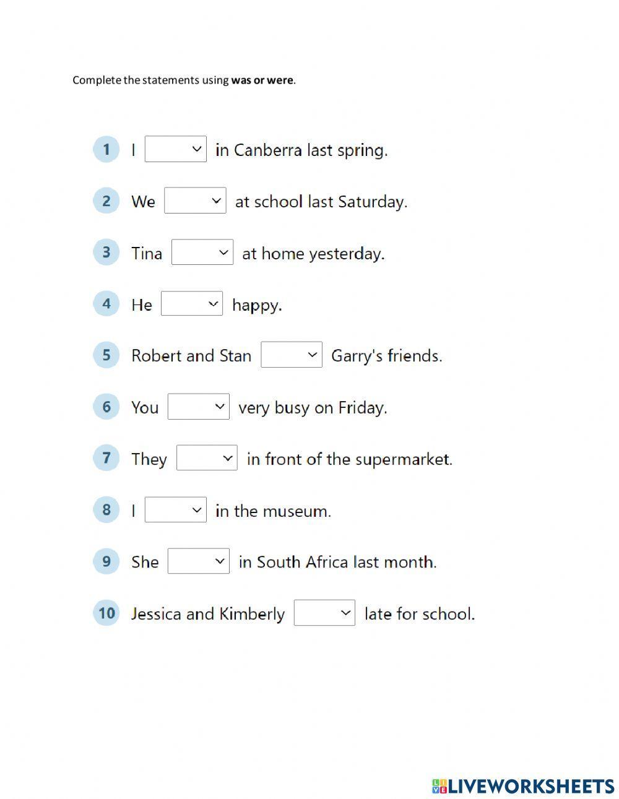Expand the dropdown after "They"
619x799 pixels.
(207, 458)
